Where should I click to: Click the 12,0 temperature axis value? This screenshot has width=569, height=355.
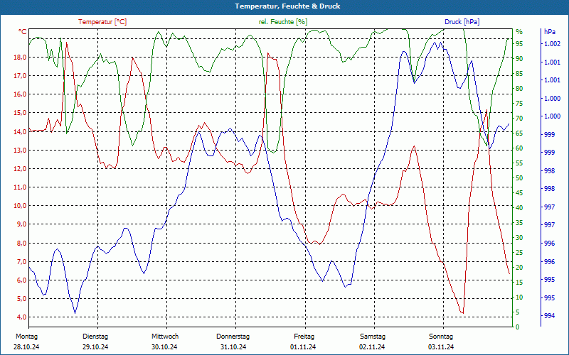click(21, 168)
